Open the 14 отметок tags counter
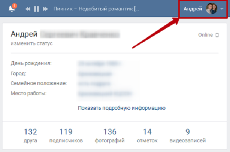This screenshot has width=230, height=152. [147, 136]
